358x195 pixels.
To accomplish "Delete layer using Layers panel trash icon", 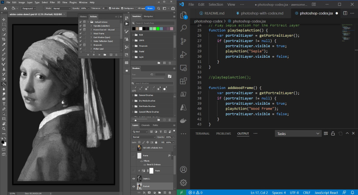I will (x=170, y=193).
